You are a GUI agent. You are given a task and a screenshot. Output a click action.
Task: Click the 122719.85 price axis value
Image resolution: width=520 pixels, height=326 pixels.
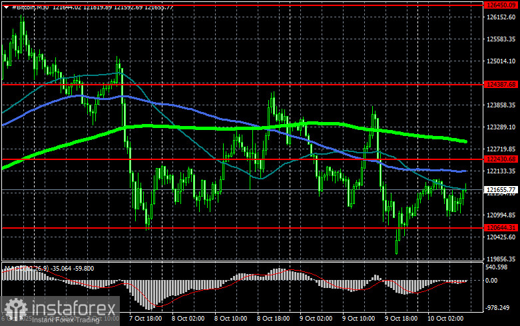click(x=501, y=149)
